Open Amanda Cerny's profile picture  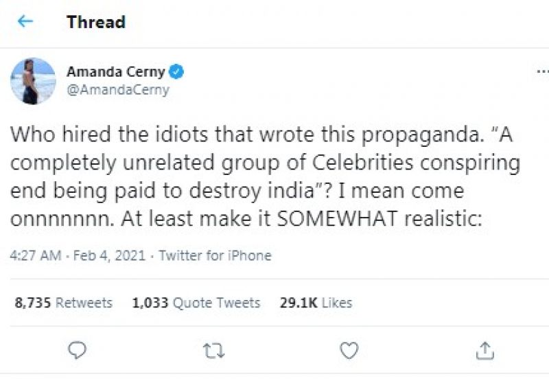pyautogui.click(x=33, y=81)
